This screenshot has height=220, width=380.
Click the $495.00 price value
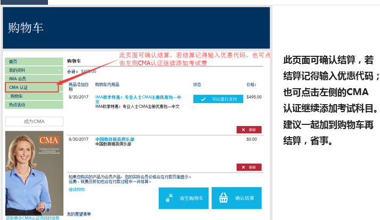(x=254, y=97)
